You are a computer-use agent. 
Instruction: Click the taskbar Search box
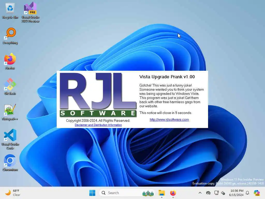point(127,193)
